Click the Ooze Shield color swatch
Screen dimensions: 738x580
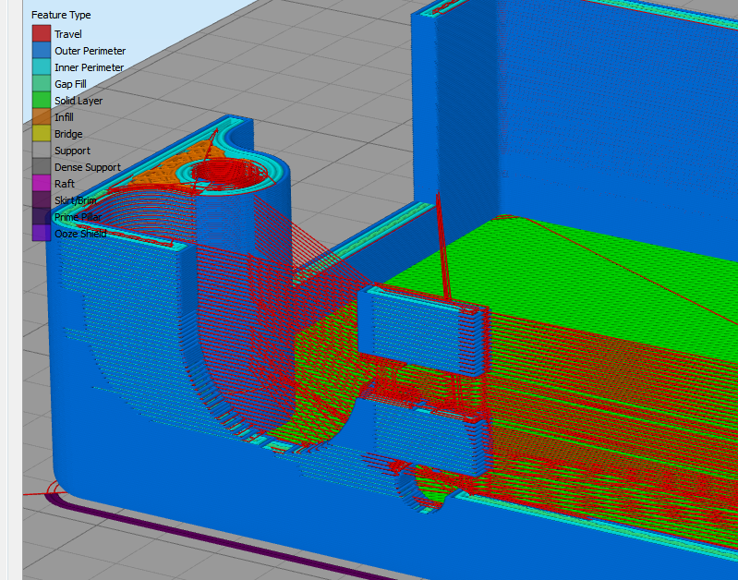[x=41, y=234]
